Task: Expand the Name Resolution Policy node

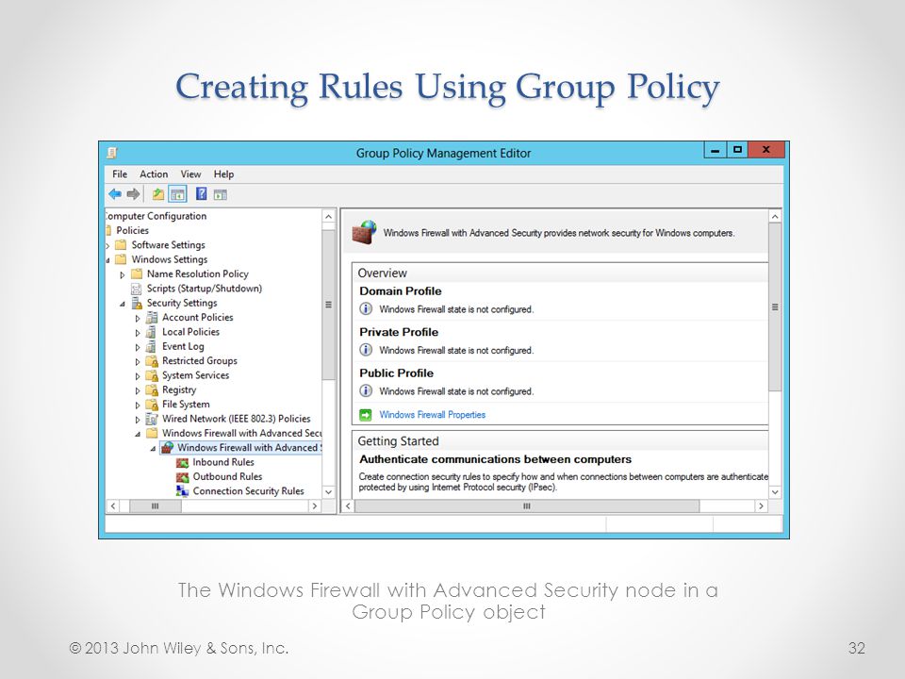Action: pos(123,274)
